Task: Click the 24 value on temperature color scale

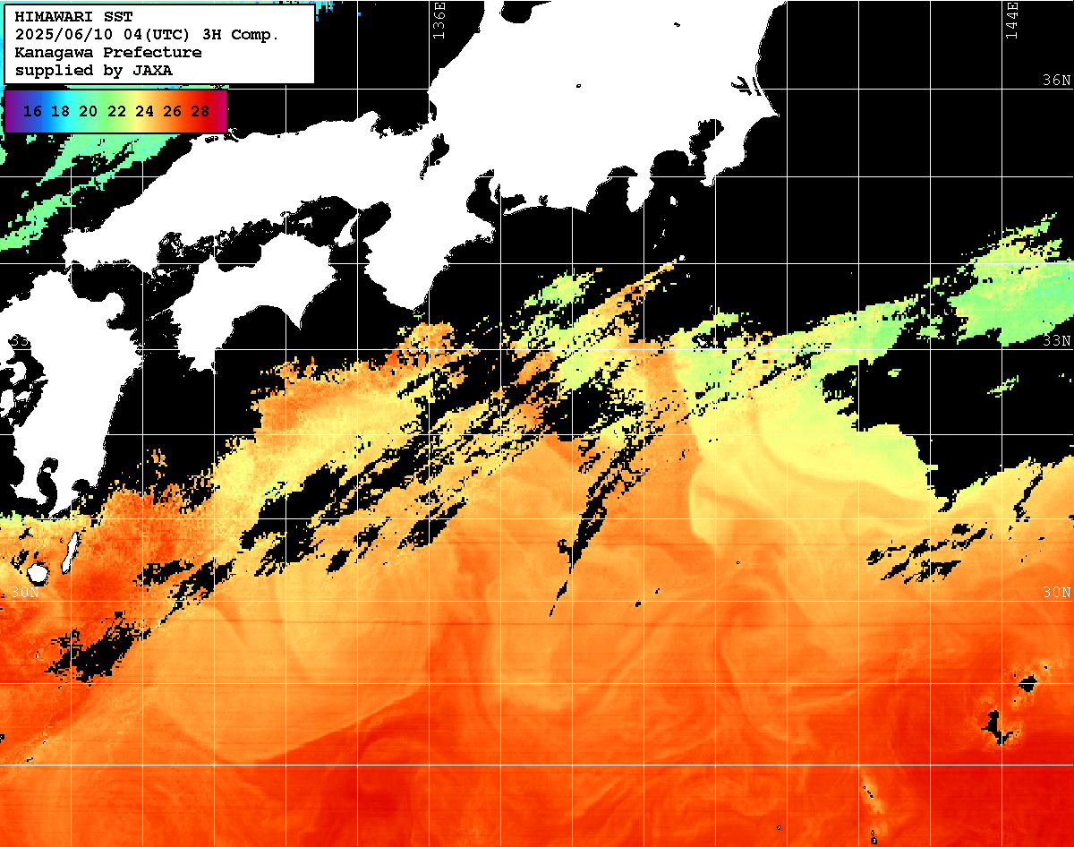Action: coord(144,111)
